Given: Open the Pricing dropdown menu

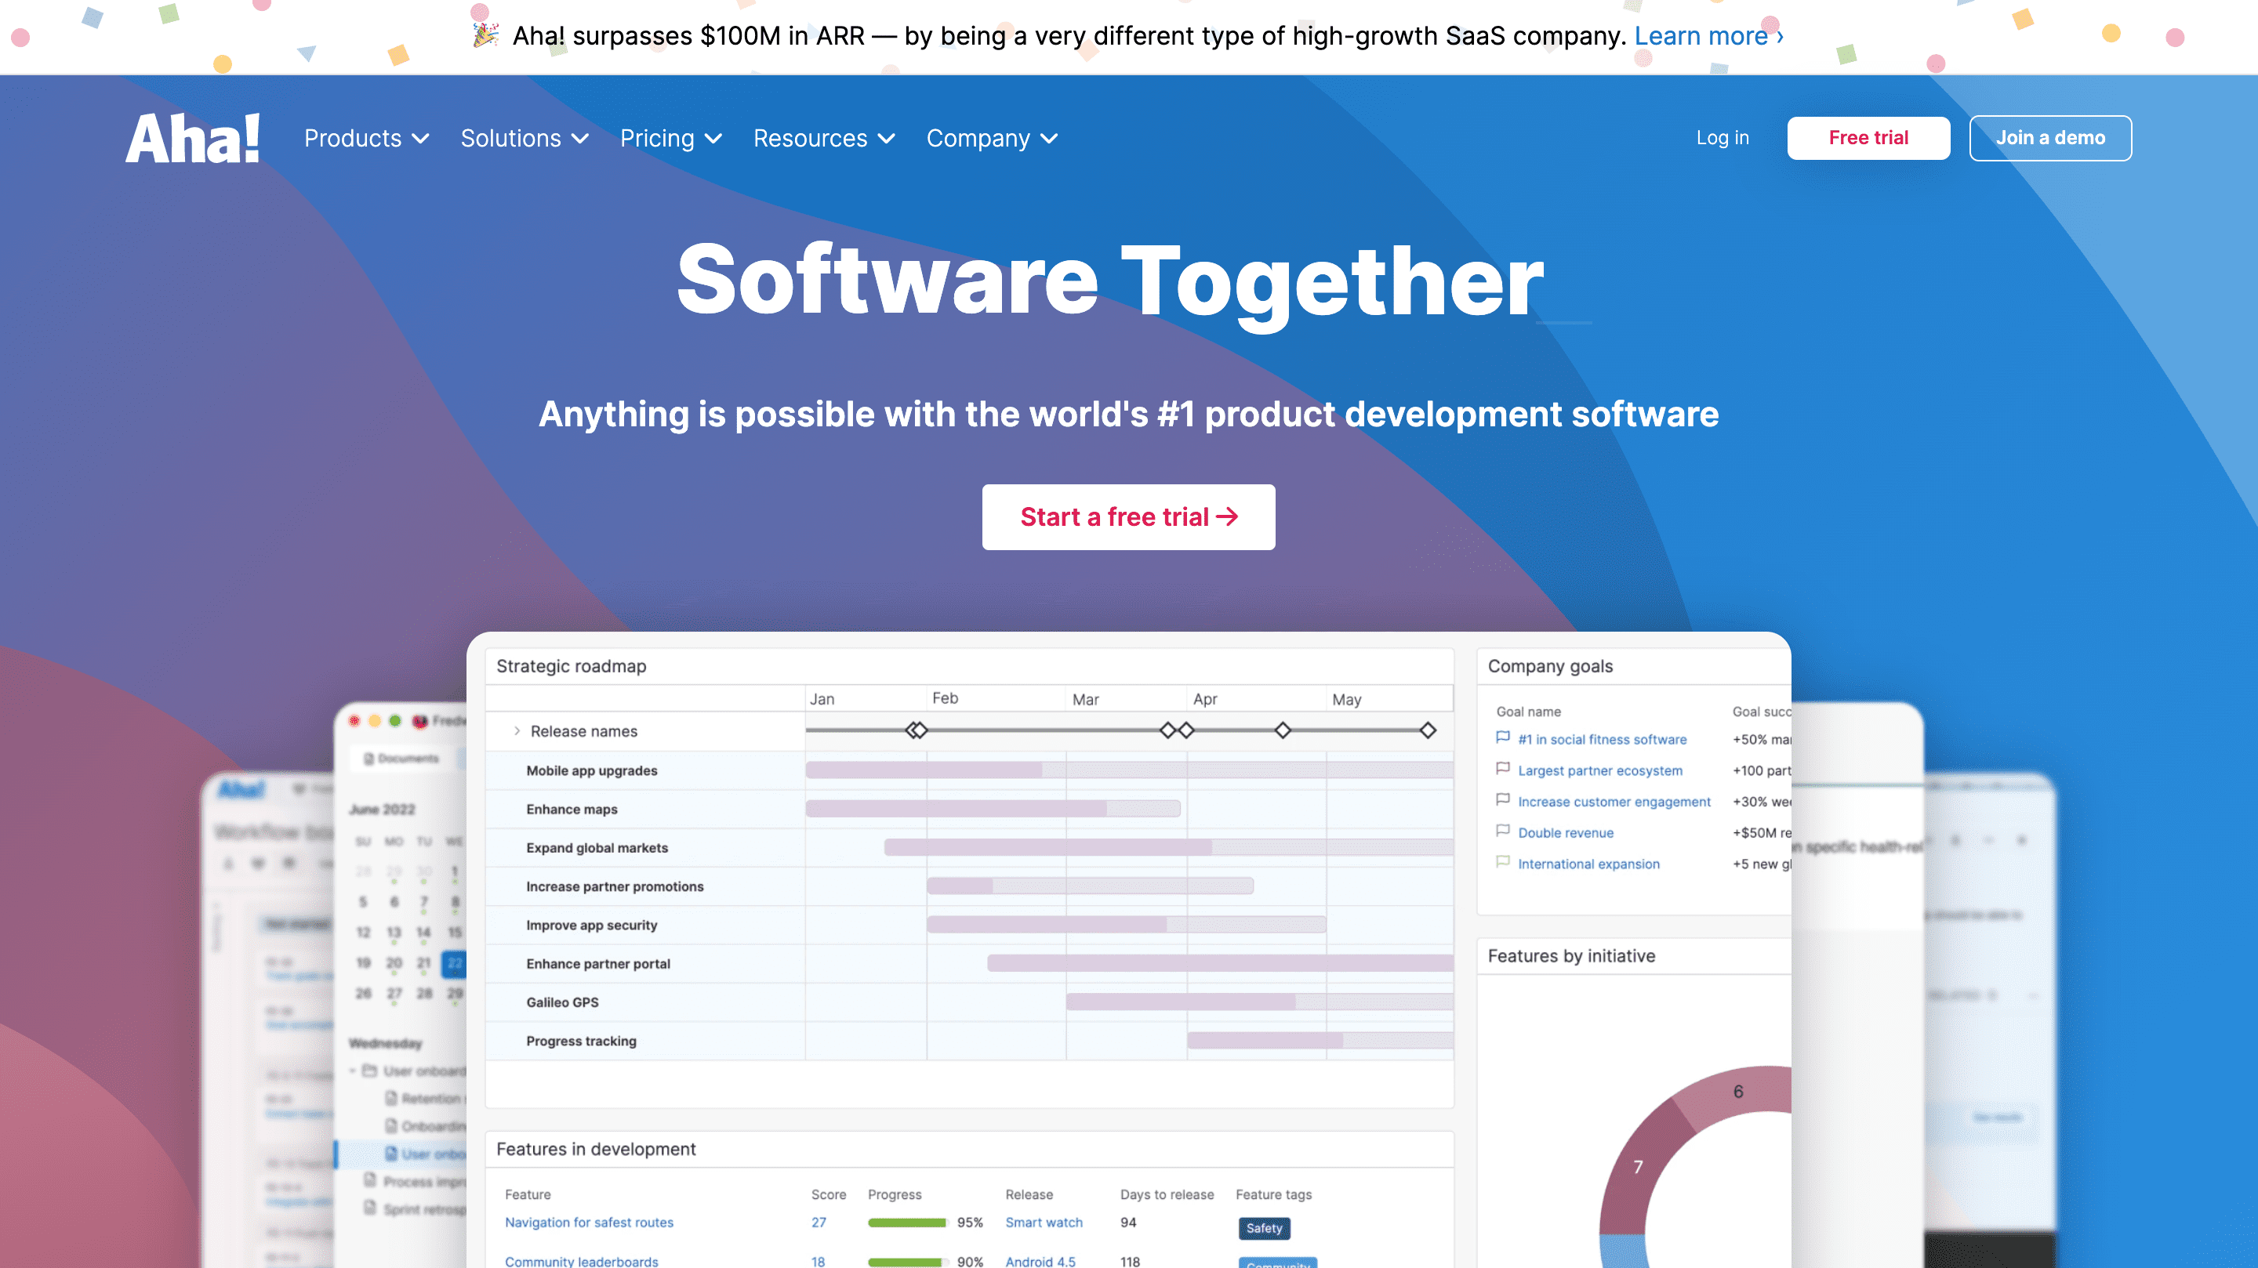Looking at the screenshot, I should (670, 139).
